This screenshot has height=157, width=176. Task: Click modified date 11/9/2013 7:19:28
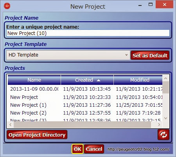click(x=138, y=113)
